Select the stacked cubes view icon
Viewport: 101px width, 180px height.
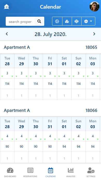67,21
